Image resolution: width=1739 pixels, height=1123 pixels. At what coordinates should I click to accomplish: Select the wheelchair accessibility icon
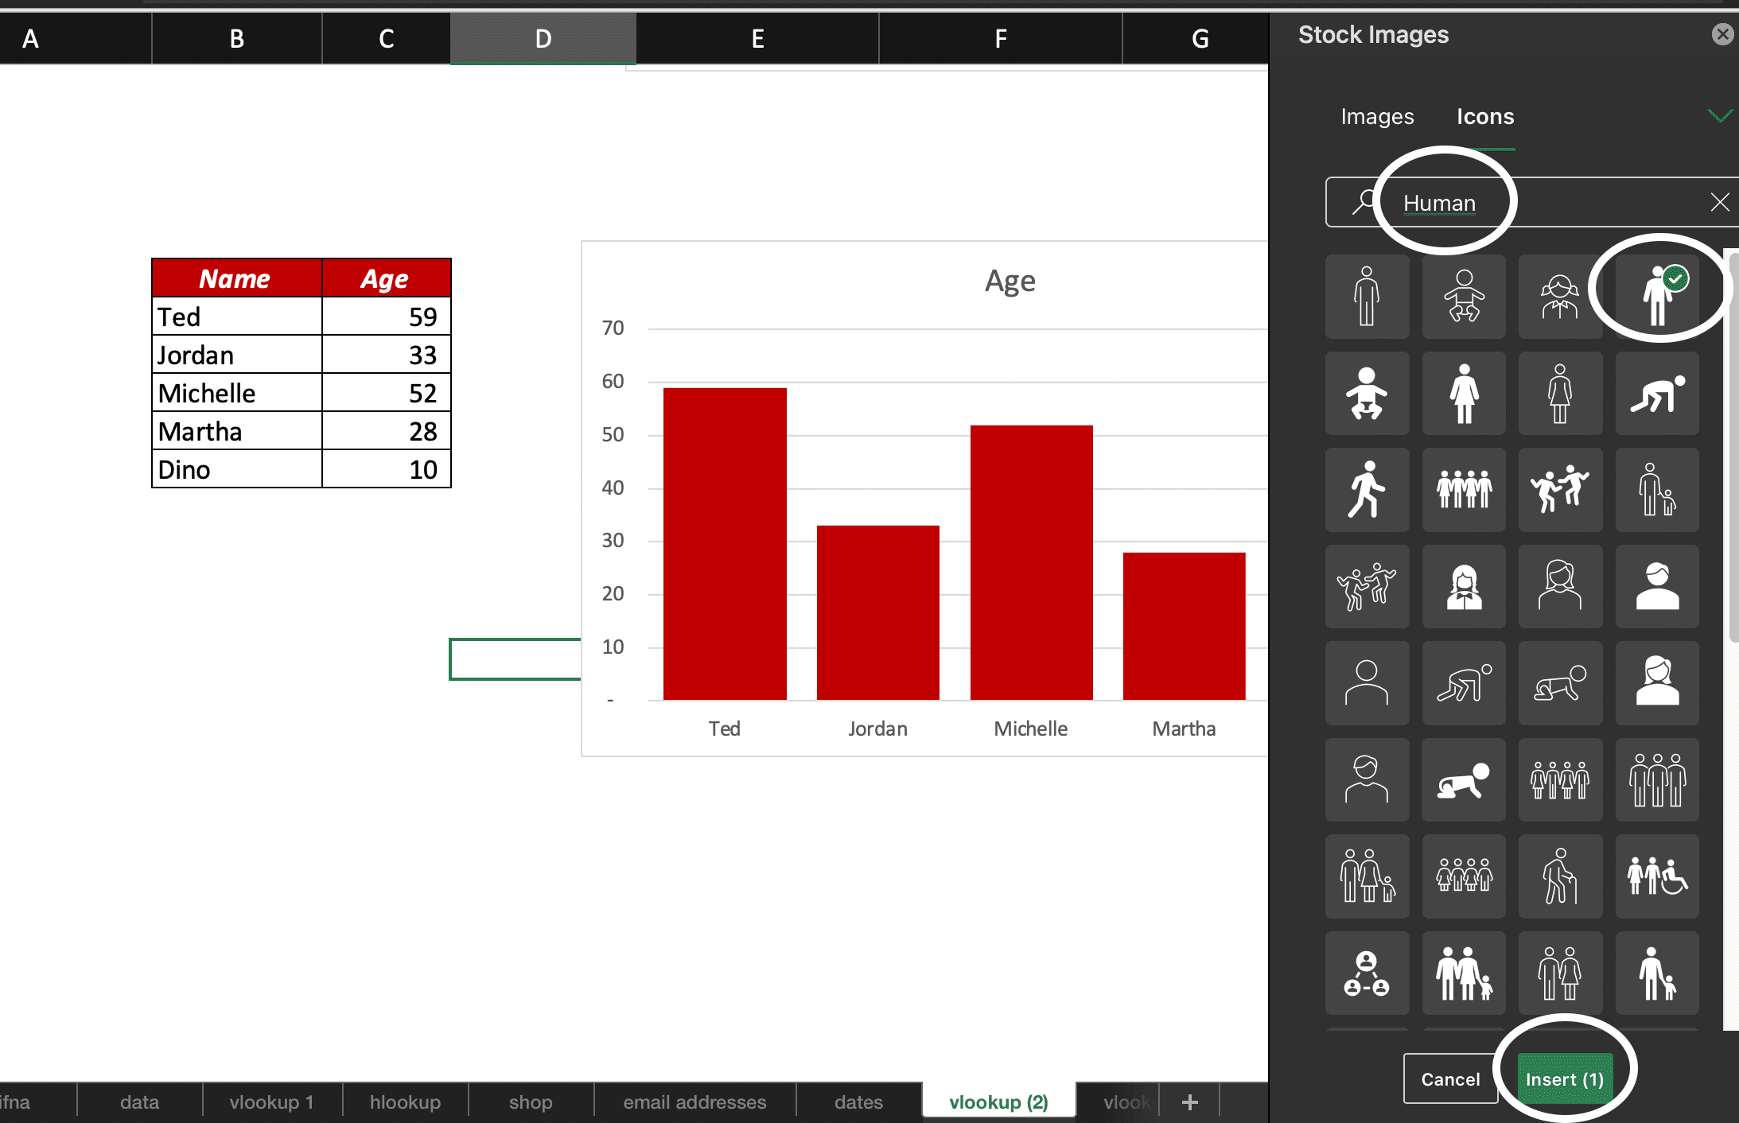click(x=1657, y=877)
